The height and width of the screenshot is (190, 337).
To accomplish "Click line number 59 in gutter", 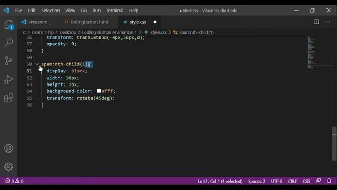I will click(29, 58).
